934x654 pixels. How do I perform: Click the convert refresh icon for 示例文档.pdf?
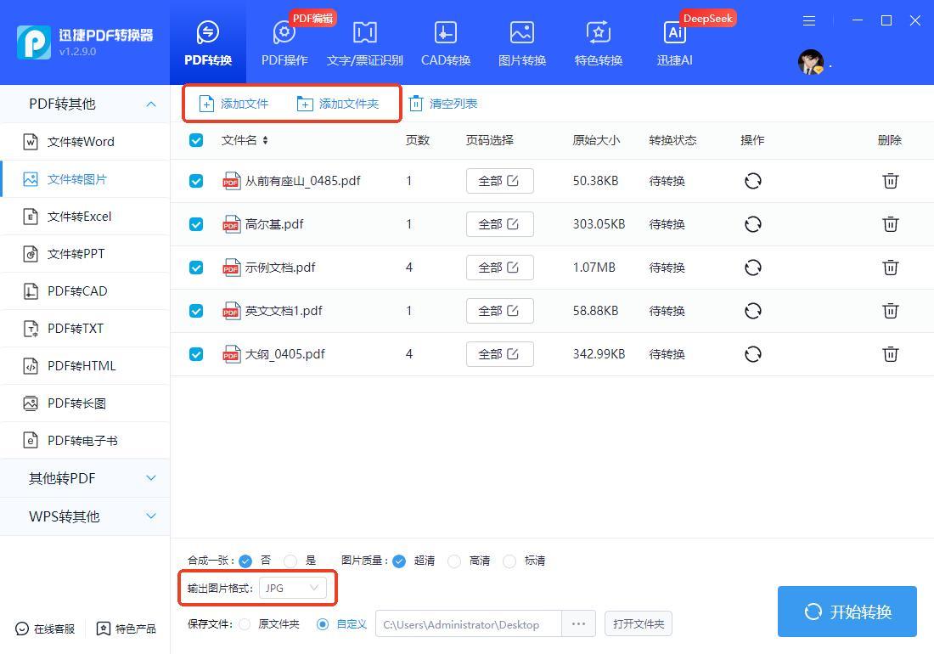[x=752, y=268]
